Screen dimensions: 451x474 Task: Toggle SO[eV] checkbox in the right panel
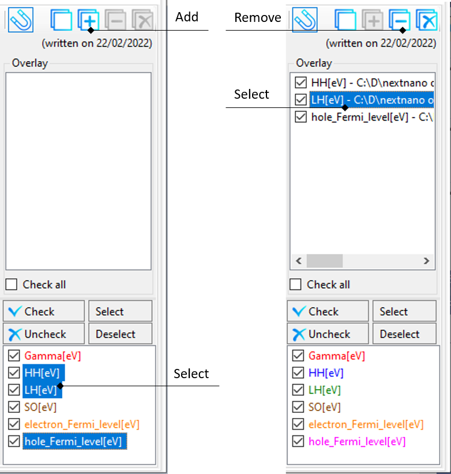coord(298,407)
